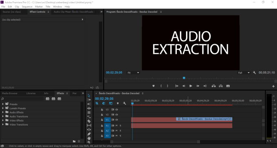Select the Track Select Backward tool
The height and width of the screenshot is (148, 277).
point(89,104)
